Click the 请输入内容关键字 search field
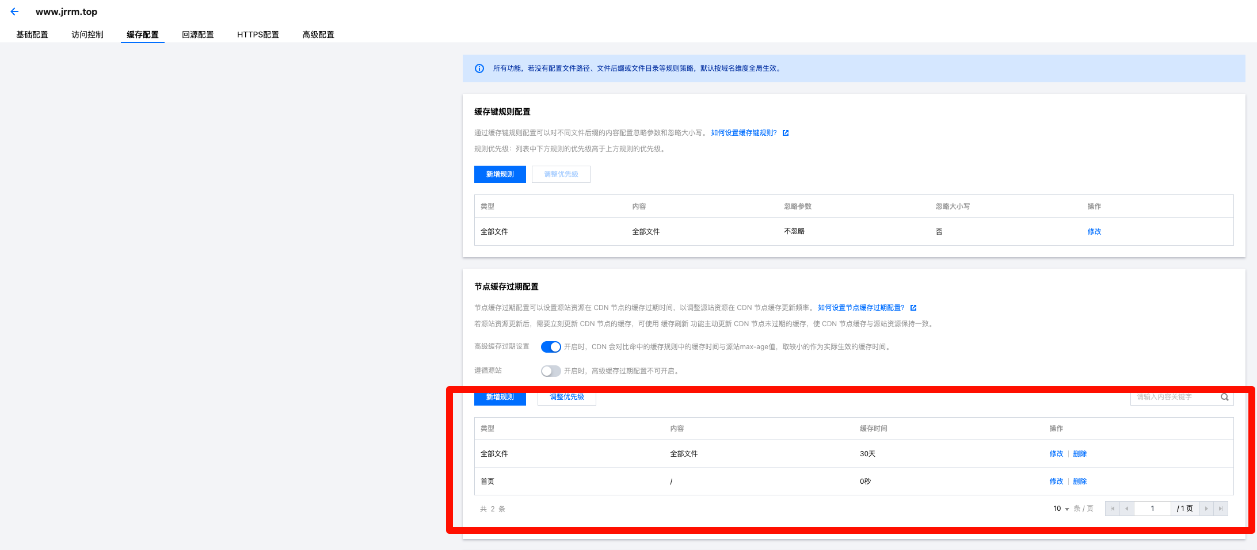Viewport: 1257px width, 550px height. 1174,397
